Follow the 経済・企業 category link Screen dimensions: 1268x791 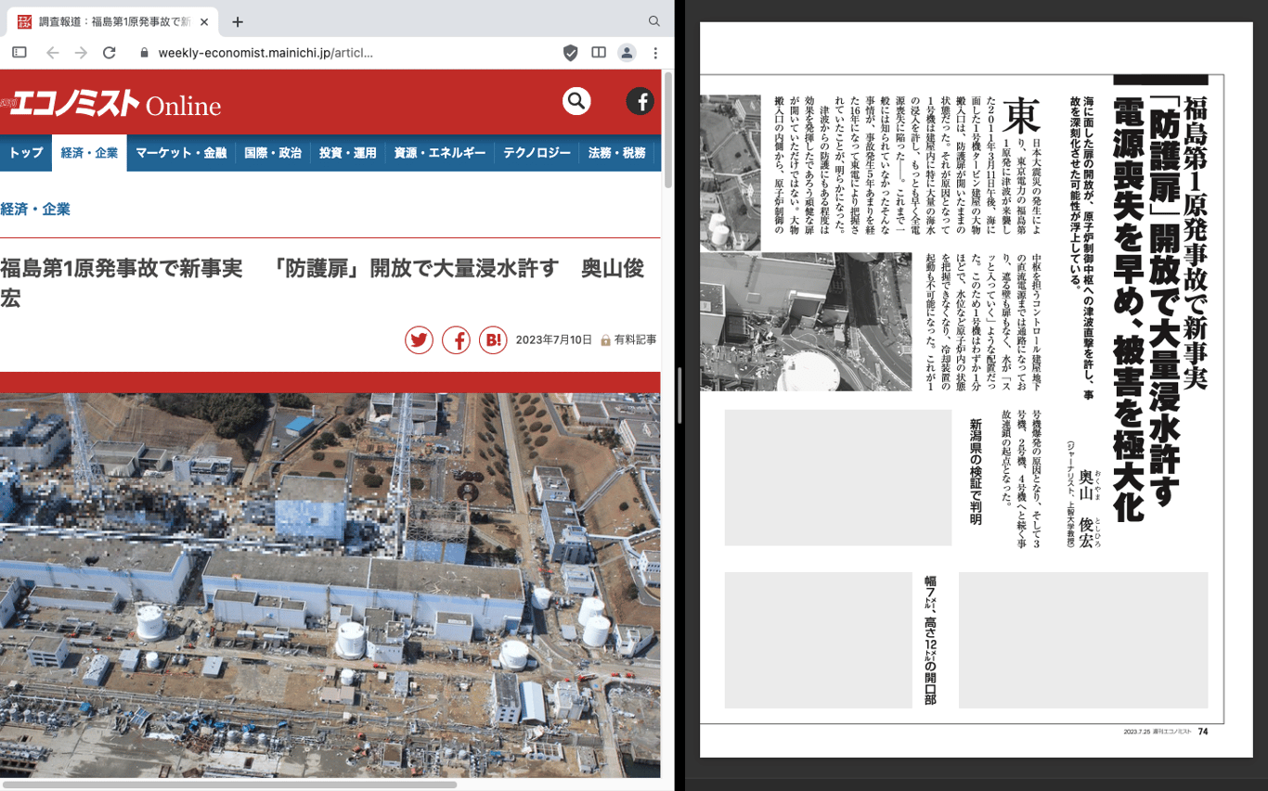35,210
